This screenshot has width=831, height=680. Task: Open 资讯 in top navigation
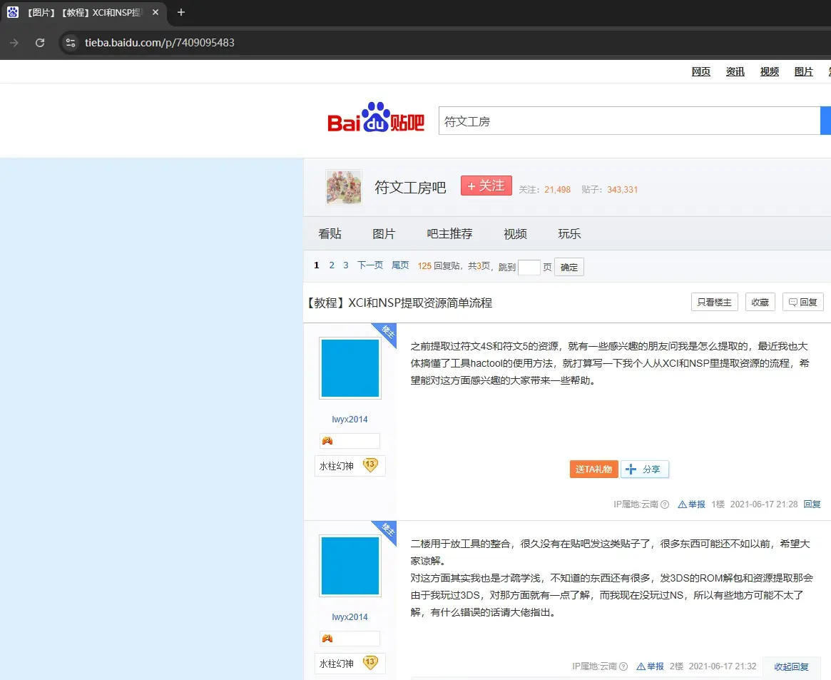tap(735, 71)
